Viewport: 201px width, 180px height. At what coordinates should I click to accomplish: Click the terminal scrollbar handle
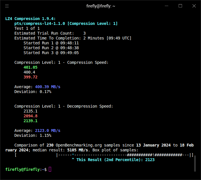[x=195, y=163]
